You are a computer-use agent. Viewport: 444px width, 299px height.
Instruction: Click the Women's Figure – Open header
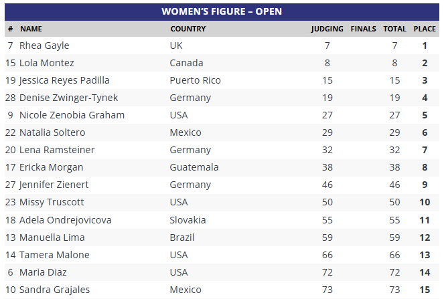point(222,11)
